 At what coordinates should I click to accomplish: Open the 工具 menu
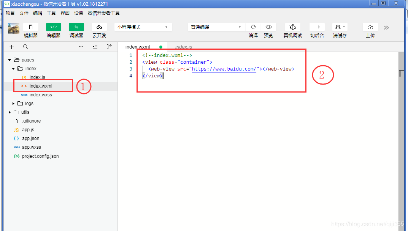[x=51, y=13]
